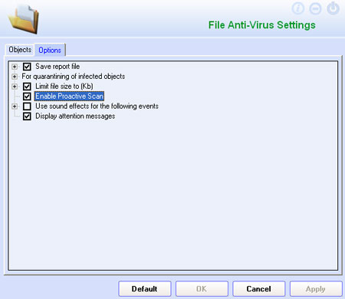The height and width of the screenshot is (299, 345).
Task: Uncheck the Save report file checkbox
Action: (27, 67)
